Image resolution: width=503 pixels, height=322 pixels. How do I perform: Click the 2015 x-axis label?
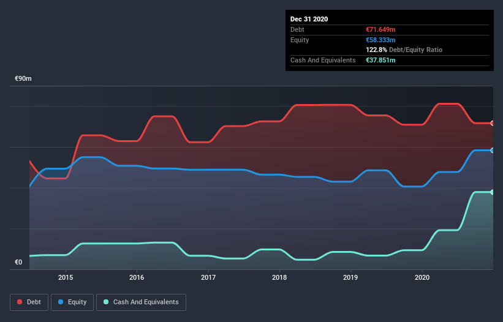point(66,277)
